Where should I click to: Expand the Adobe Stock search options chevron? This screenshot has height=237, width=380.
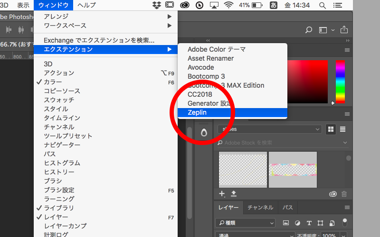tap(345, 143)
